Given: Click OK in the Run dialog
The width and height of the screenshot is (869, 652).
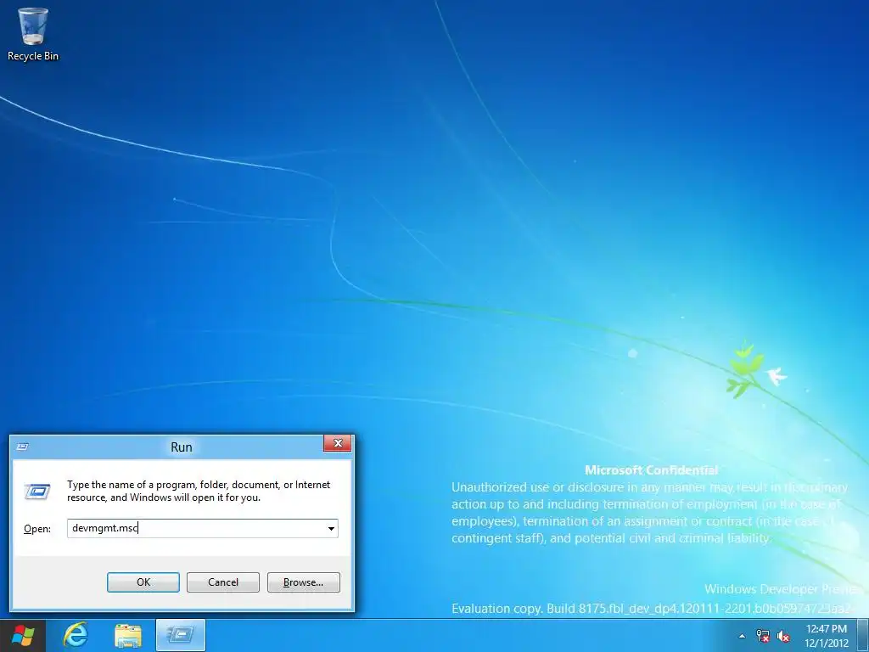Looking at the screenshot, I should (143, 582).
